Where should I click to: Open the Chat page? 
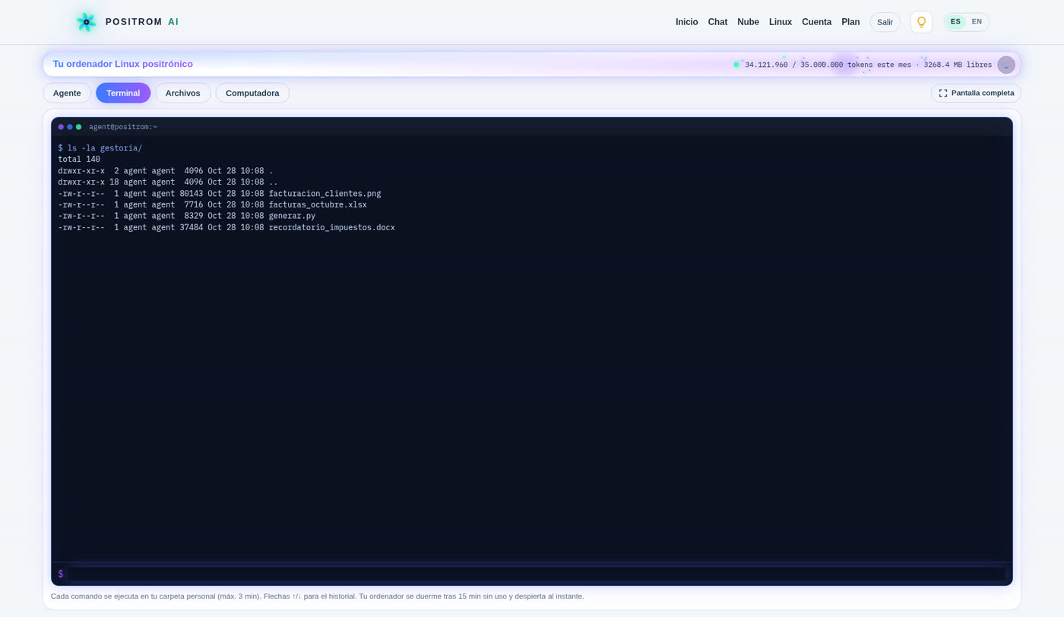pos(717,22)
